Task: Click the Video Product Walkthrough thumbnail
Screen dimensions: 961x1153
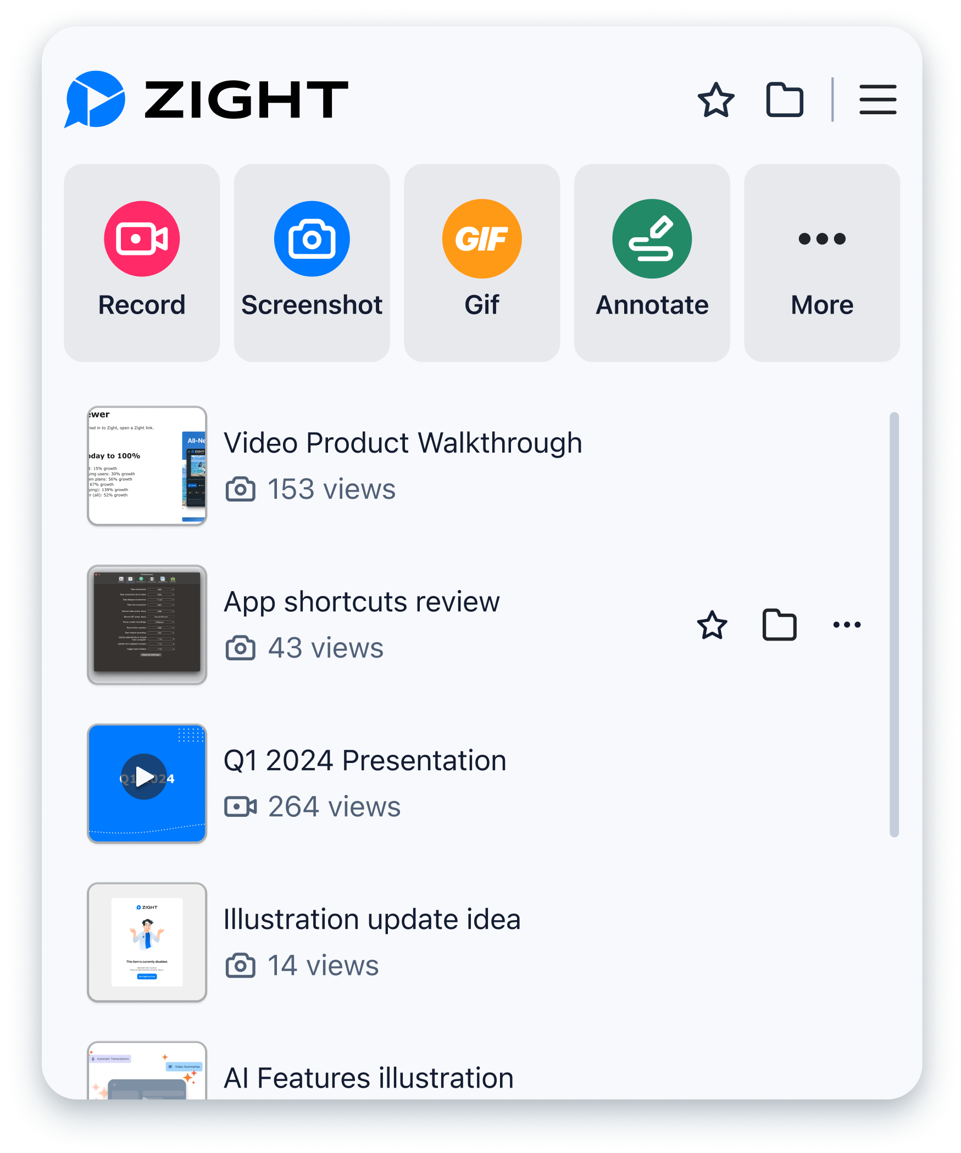Action: point(147,466)
